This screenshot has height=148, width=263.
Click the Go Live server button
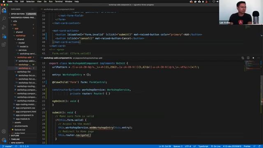click(x=216, y=146)
